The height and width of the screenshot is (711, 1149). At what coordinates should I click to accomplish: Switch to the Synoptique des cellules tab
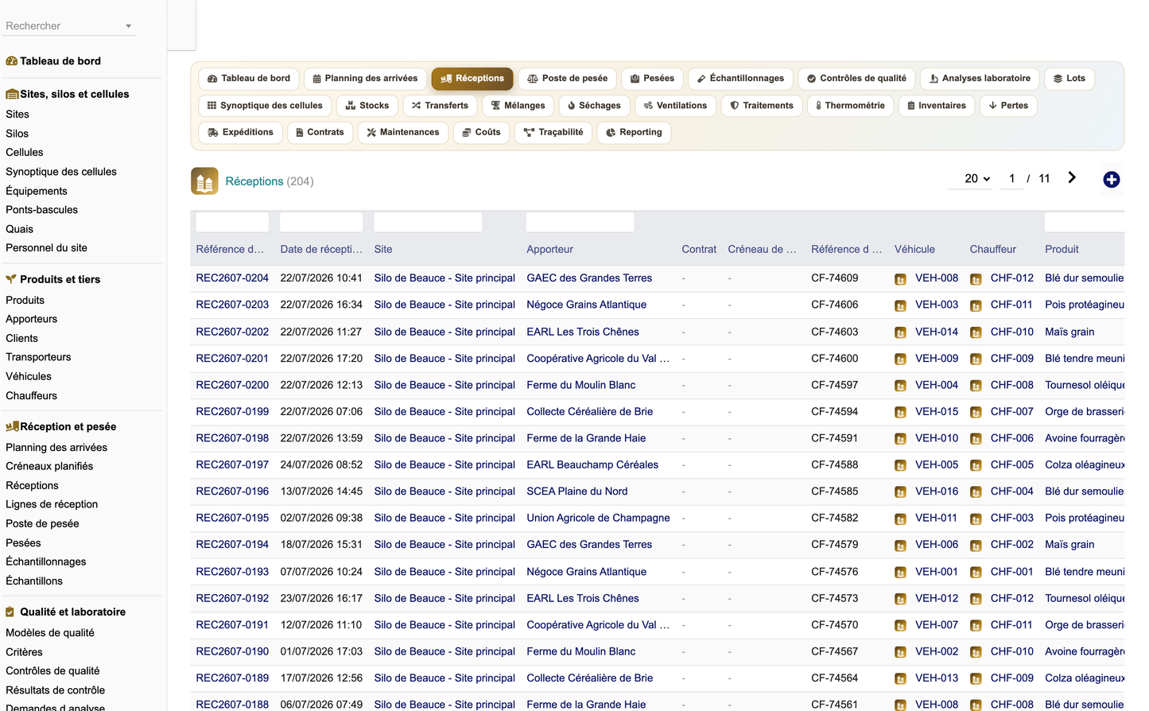[265, 106]
